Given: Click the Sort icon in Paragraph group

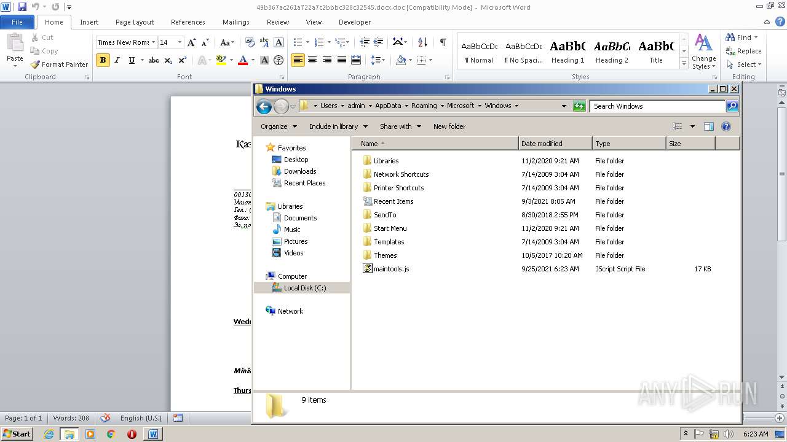Looking at the screenshot, I should (422, 42).
